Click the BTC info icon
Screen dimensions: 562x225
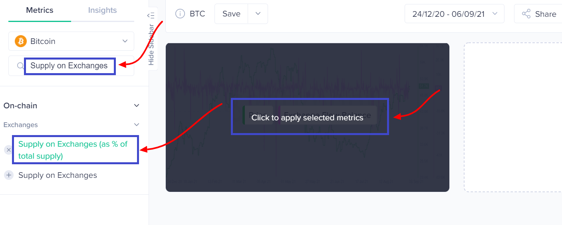point(180,14)
